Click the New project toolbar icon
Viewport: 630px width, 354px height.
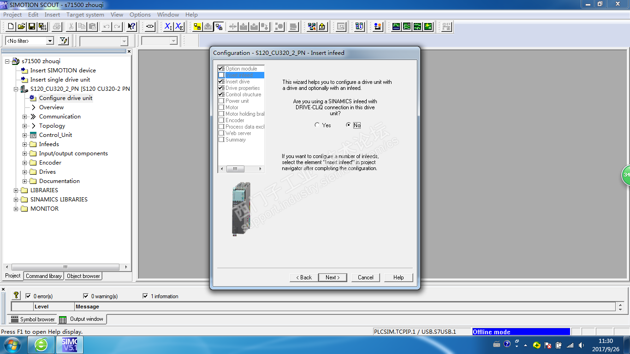(x=11, y=27)
